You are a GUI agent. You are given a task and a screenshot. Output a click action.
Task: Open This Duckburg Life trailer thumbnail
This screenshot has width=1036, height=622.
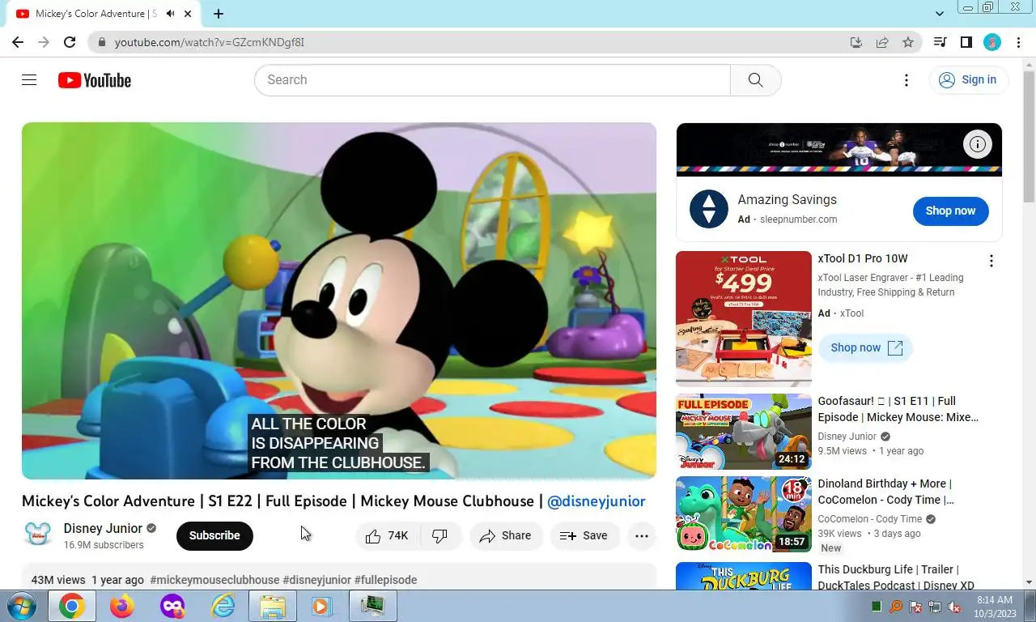coord(744,576)
